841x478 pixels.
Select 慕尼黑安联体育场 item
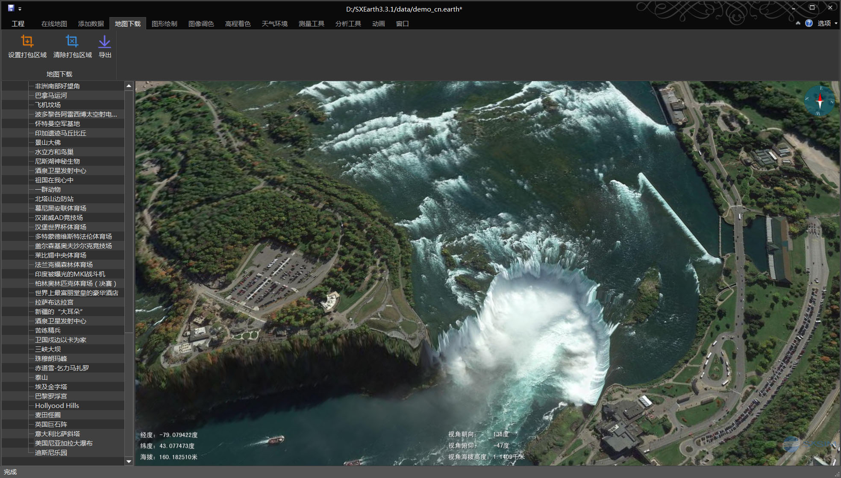61,208
